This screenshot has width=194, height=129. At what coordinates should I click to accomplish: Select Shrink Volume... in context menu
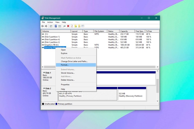point(68,73)
